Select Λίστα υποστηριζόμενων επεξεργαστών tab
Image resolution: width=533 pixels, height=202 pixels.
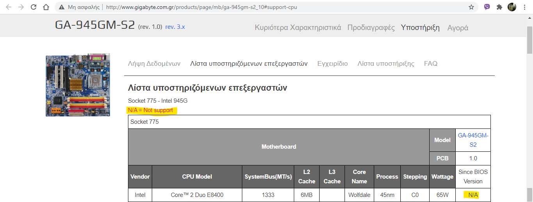249,63
